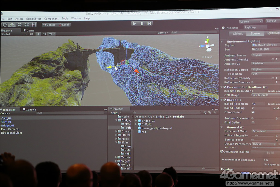Switch to the Inspector tab
Image resolution: width=280 pixels, height=187 pixels.
coord(230,28)
